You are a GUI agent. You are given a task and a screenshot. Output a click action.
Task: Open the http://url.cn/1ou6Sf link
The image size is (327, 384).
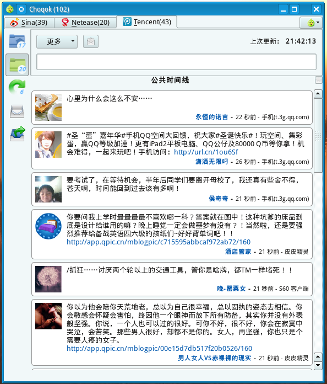[206, 152]
